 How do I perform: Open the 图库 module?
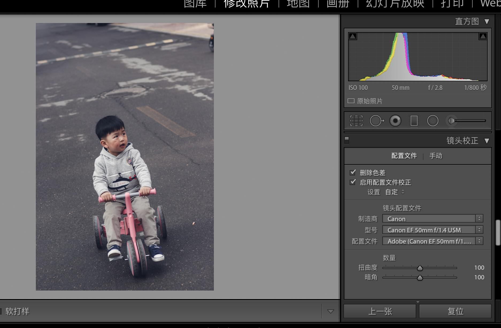(x=195, y=4)
